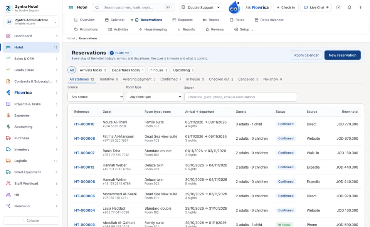Click the Sales & CRM sidebar icon
The image size is (370, 227).
tap(8, 58)
